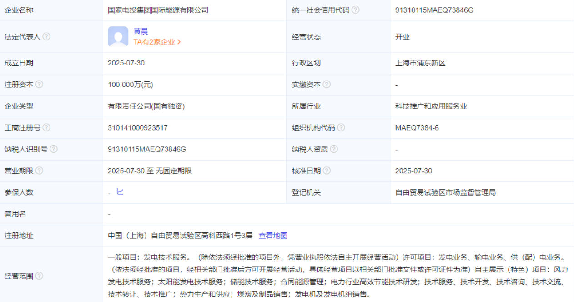Click the company name 国家电投集团国际能源有限公司
Image resolution: width=574 pixels, height=302 pixels.
coord(158,10)
